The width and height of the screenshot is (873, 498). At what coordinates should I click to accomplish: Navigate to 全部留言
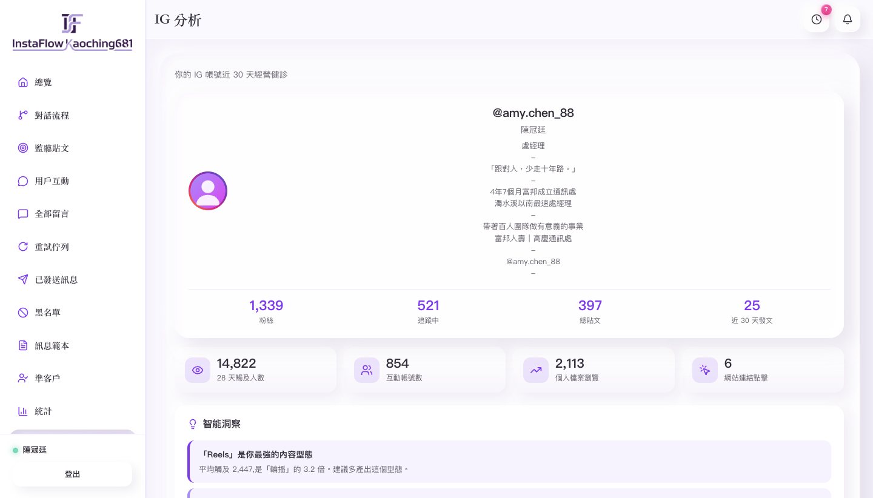click(x=72, y=214)
